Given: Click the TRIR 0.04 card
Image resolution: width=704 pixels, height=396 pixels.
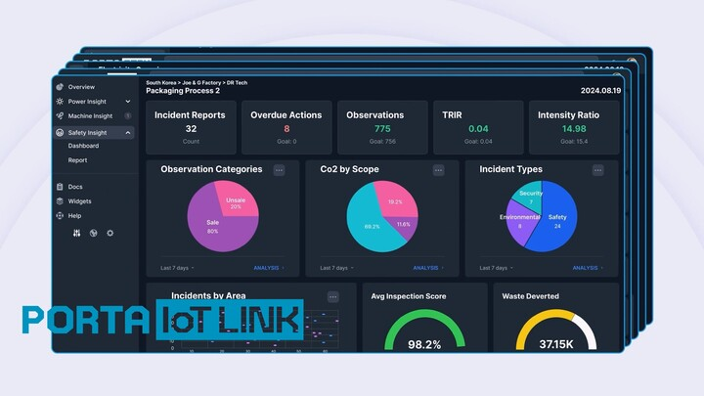Looking at the screenshot, I should coord(478,127).
